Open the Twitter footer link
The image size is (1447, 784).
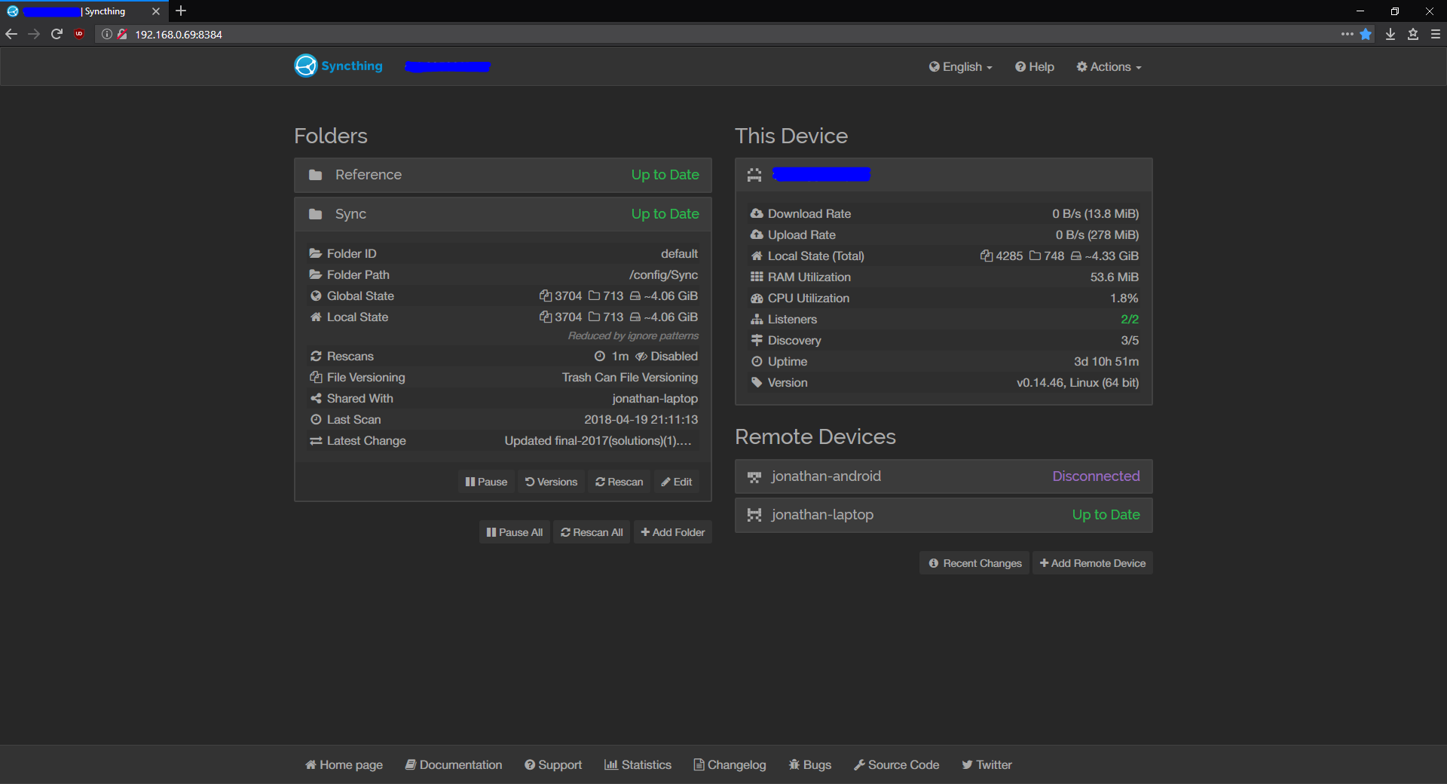(x=987, y=765)
